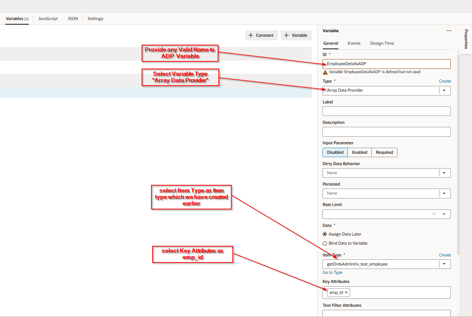Click into the Label input field
Image resolution: width=472 pixels, height=317 pixels.
pos(386,111)
